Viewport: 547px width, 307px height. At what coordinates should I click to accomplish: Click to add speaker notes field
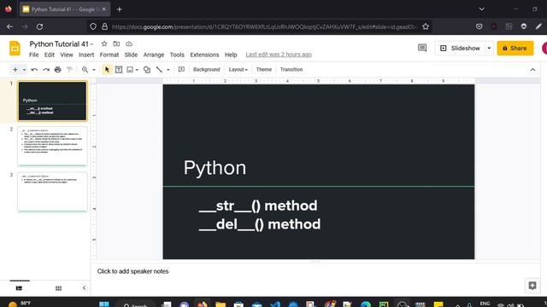(x=132, y=271)
